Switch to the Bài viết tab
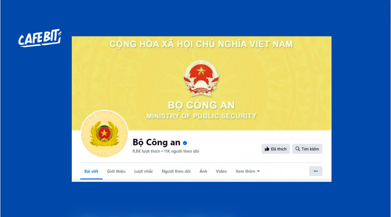 click(91, 171)
